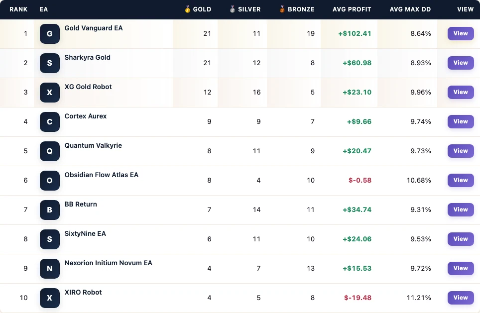
Task: Click the 9.96% max drawdown value
Action: point(421,93)
